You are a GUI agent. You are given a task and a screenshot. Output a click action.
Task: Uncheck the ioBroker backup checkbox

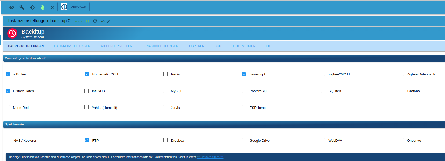tap(8, 74)
